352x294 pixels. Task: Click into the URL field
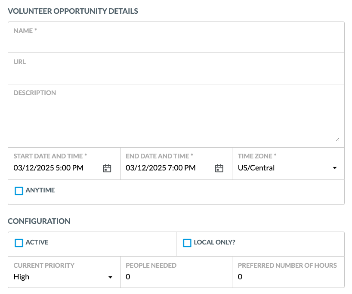click(176, 68)
